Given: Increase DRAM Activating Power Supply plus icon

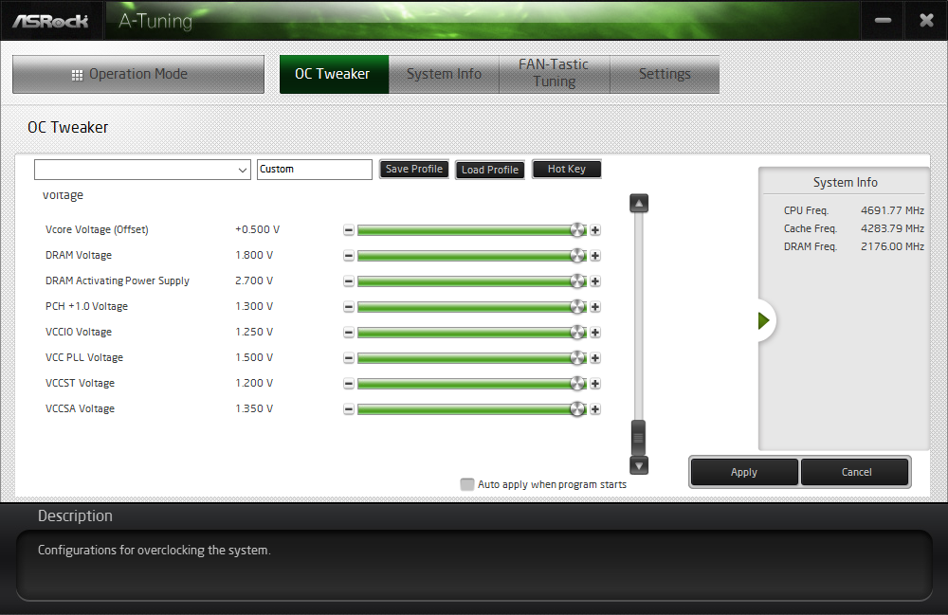Looking at the screenshot, I should (595, 280).
